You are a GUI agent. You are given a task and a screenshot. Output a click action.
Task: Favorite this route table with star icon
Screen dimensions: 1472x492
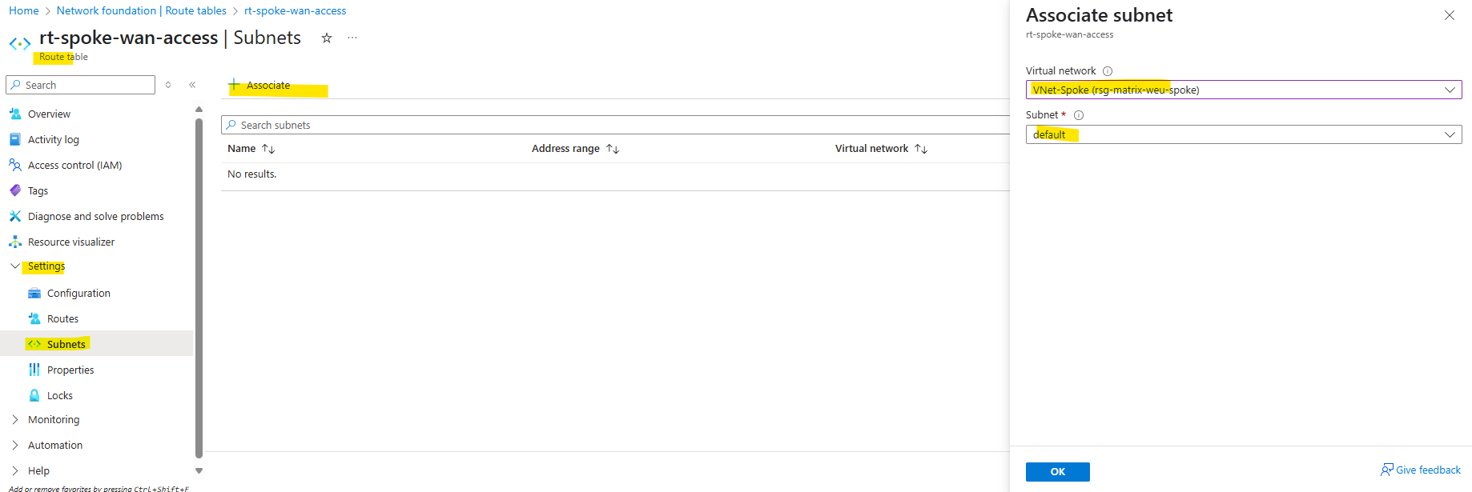click(327, 38)
